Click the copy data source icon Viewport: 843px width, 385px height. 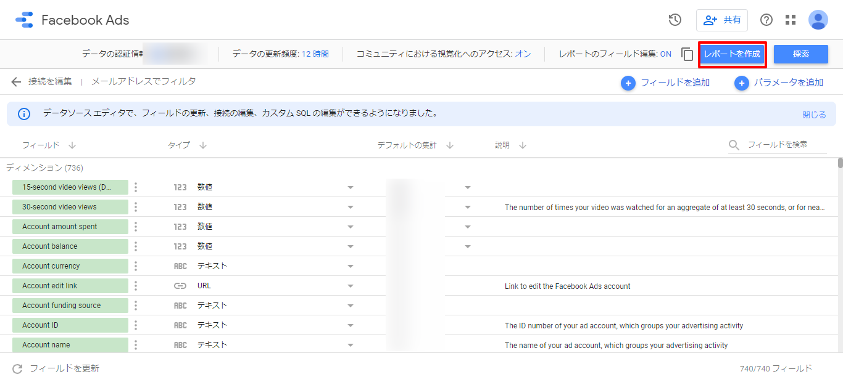pyautogui.click(x=687, y=54)
